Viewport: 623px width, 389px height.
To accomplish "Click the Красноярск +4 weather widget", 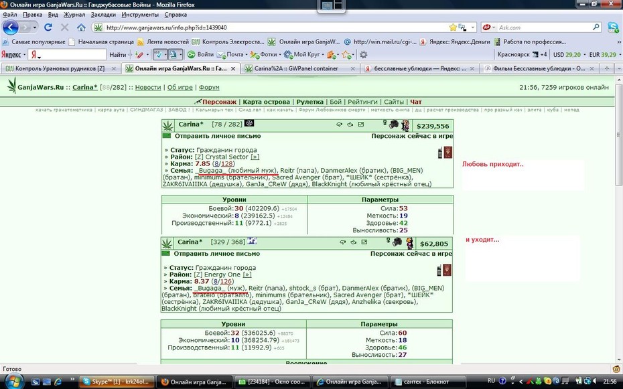I will [522, 54].
